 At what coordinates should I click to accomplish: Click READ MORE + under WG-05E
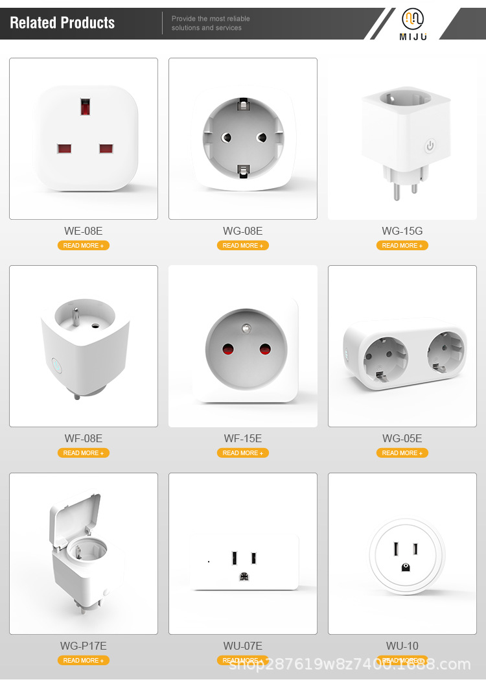(402, 453)
